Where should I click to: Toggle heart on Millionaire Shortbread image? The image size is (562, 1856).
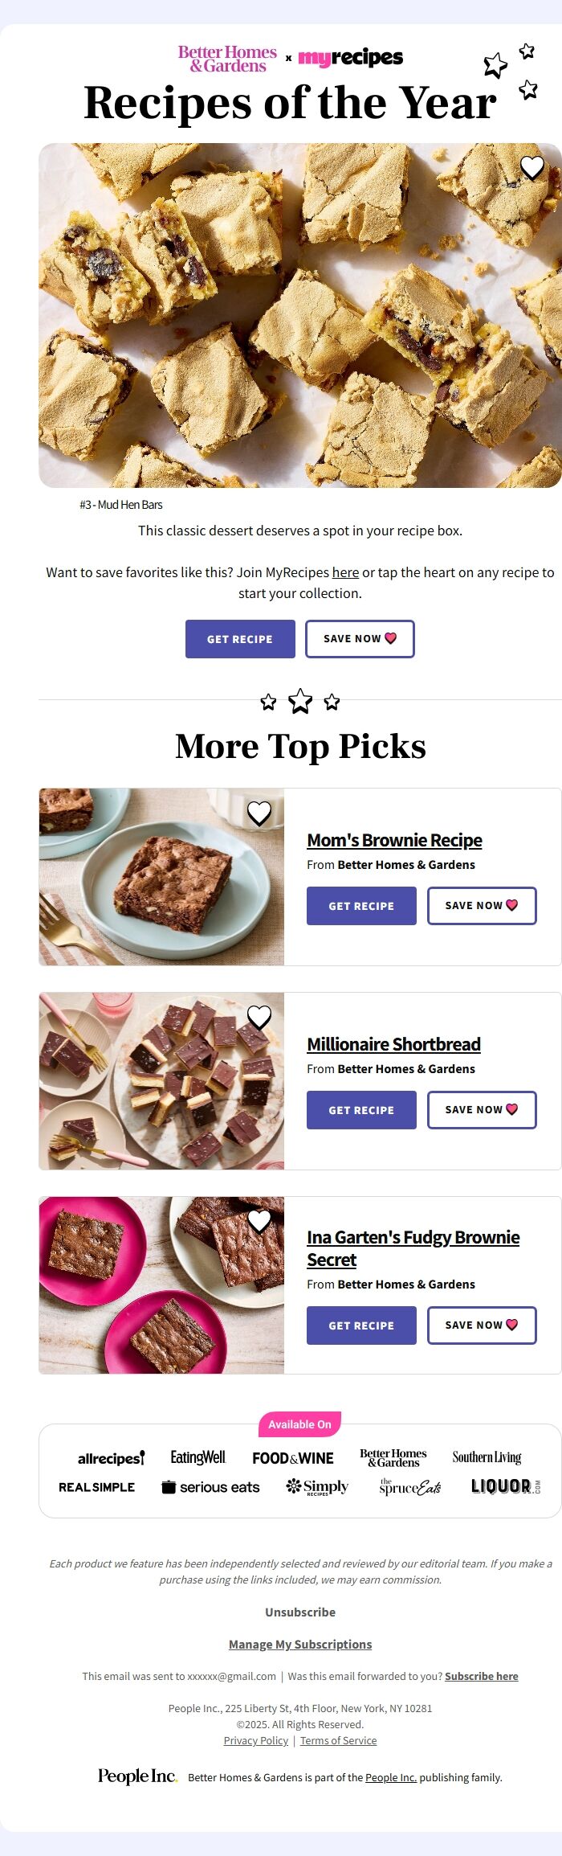(x=259, y=1018)
